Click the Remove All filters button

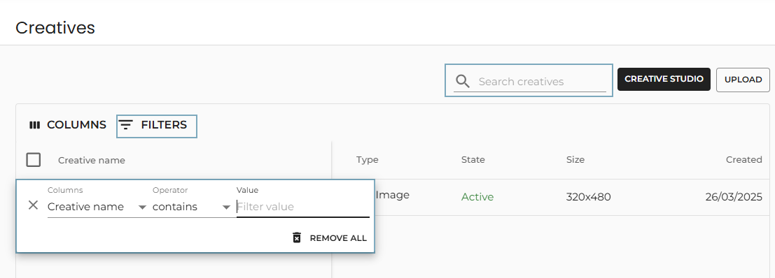point(329,238)
